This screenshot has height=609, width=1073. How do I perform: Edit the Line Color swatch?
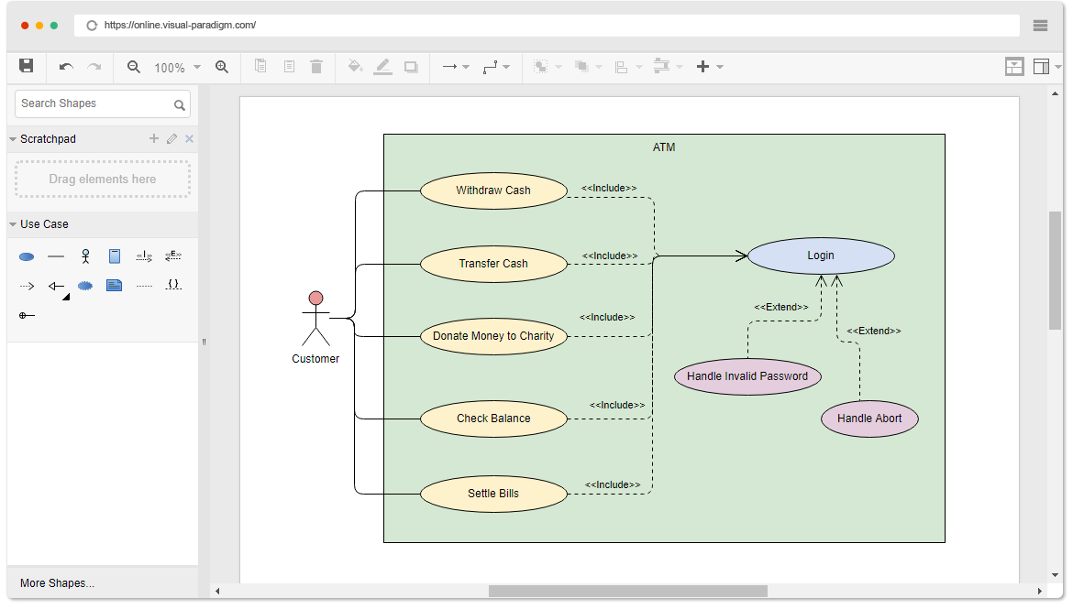click(383, 66)
